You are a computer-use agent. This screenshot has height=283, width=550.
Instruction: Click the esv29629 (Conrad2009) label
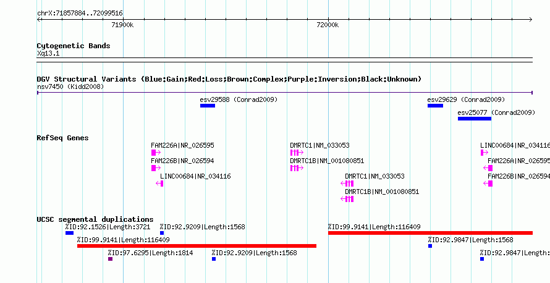tap(466, 99)
